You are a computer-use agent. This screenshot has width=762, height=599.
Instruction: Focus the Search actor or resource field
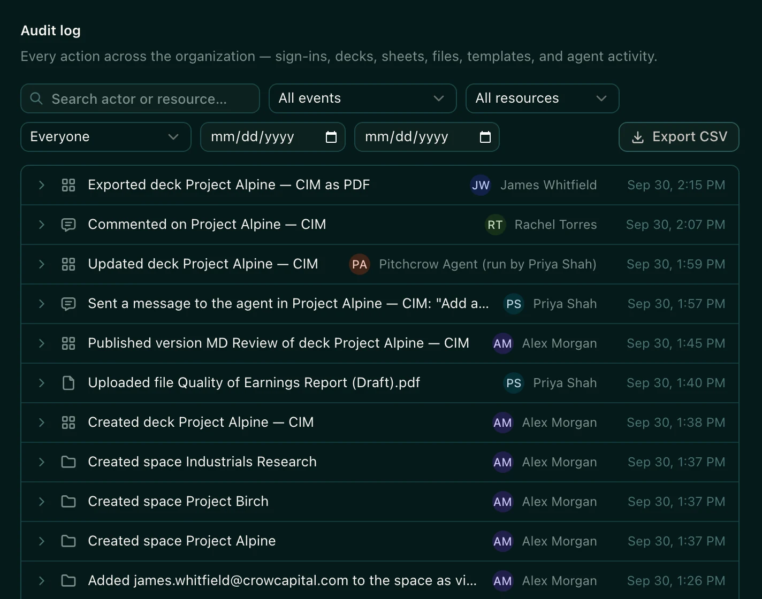point(140,98)
